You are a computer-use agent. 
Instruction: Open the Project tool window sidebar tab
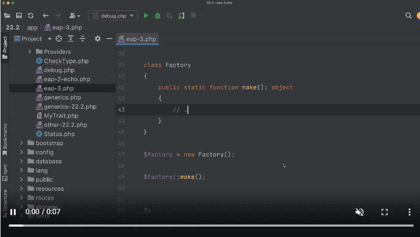click(x=5, y=47)
